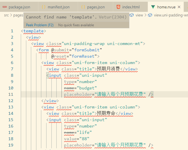Select the home.nvue tab
188x150 pixels.
click(x=166, y=7)
